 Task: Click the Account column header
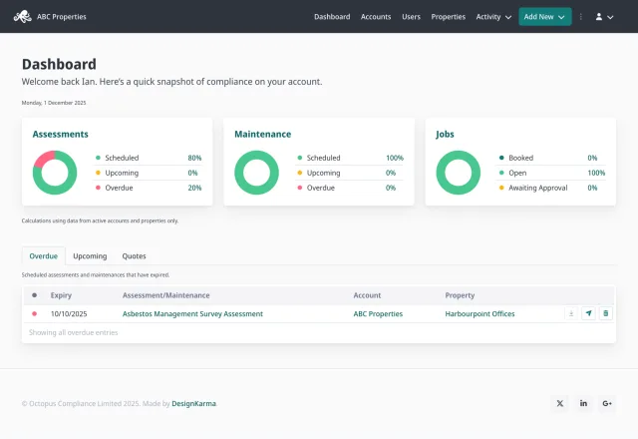click(x=367, y=295)
